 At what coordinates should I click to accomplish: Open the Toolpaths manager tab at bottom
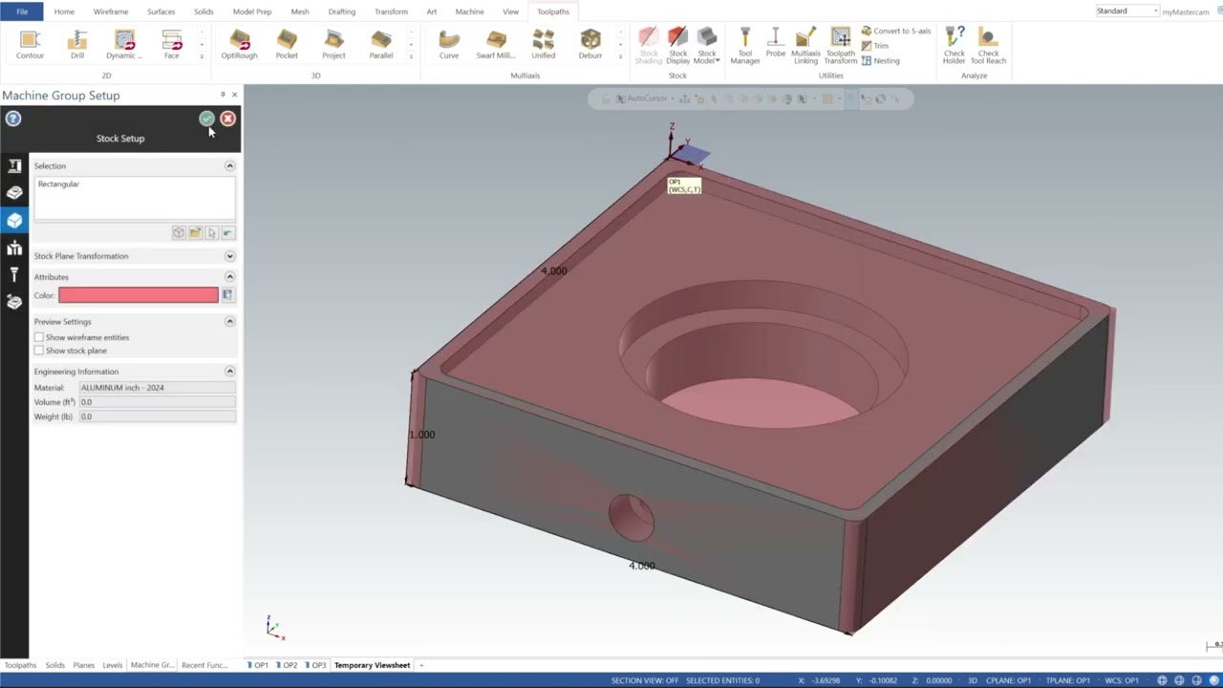tap(20, 665)
